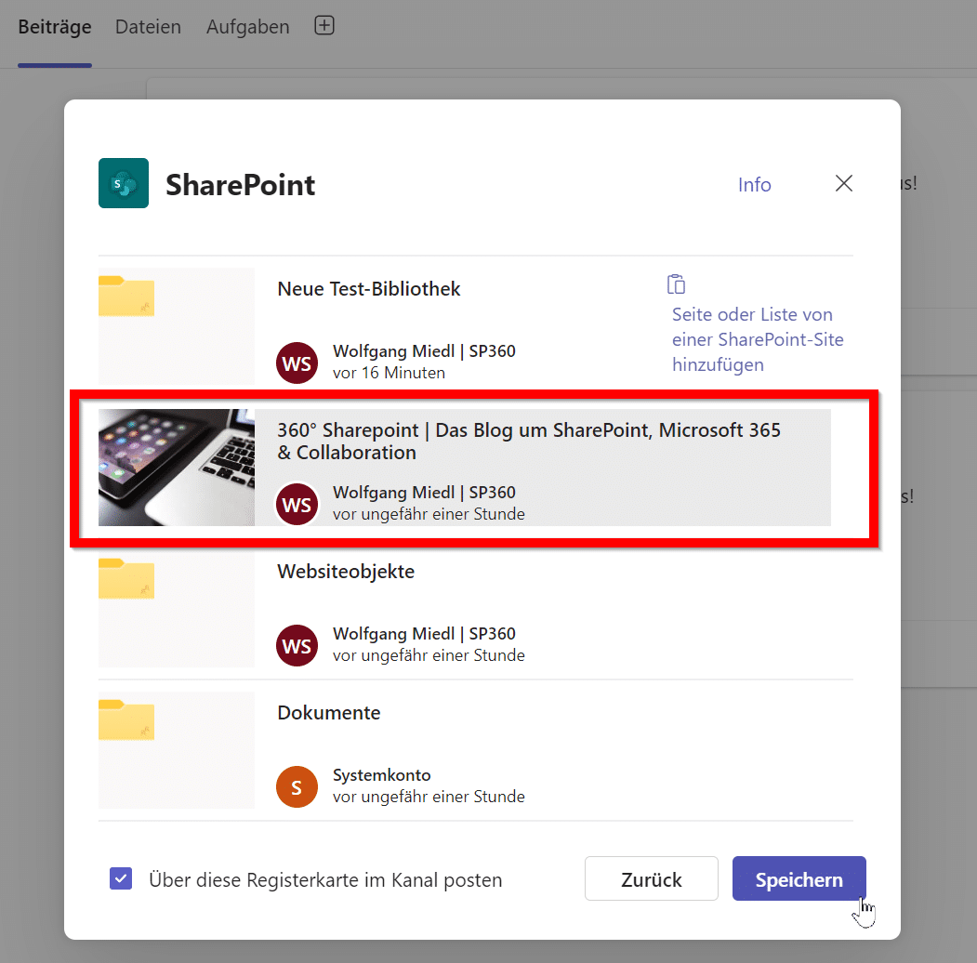Select the Dokumente library
This screenshot has height=963, width=977.
[x=329, y=713]
